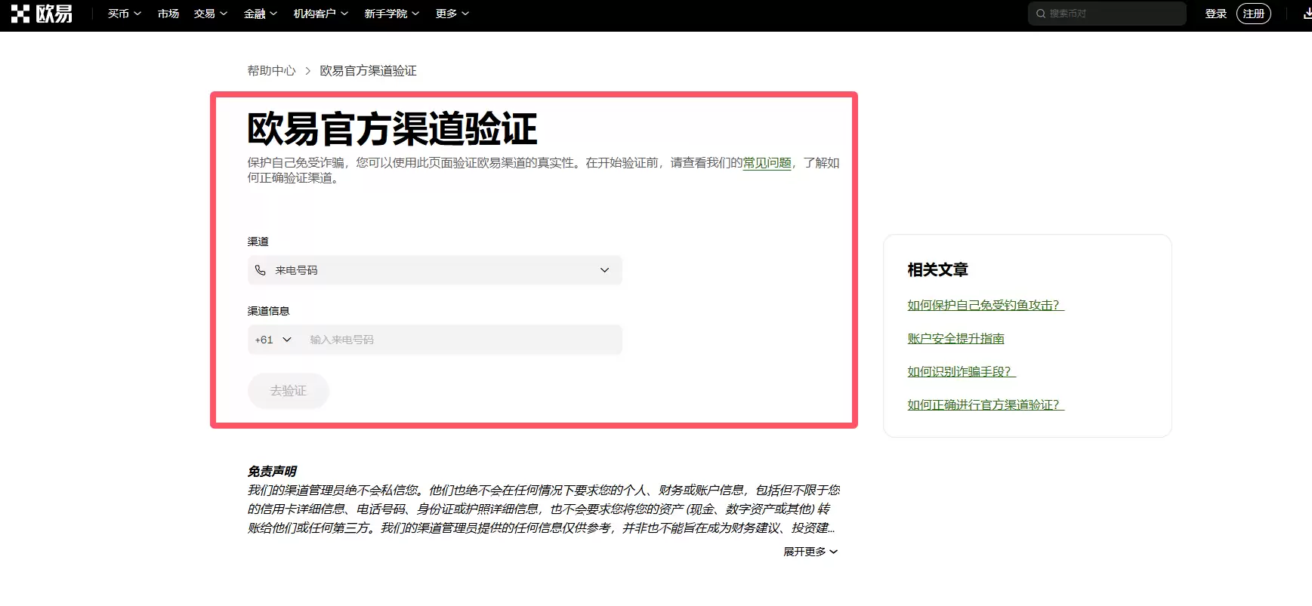Go to 帮助中心 breadcrumb
This screenshot has height=606, width=1312.
(272, 71)
